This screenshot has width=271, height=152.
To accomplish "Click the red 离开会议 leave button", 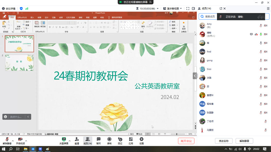I will pyautogui.click(x=186, y=141).
